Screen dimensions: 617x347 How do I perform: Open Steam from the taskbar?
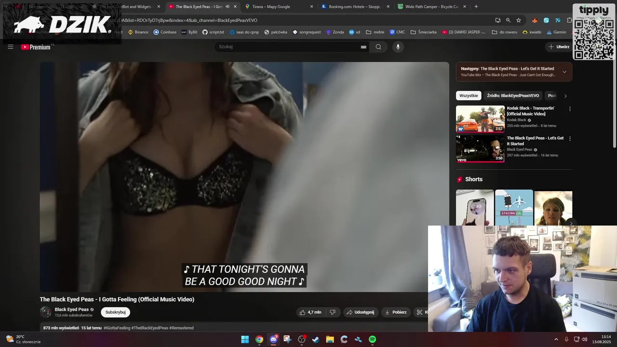click(x=316, y=339)
